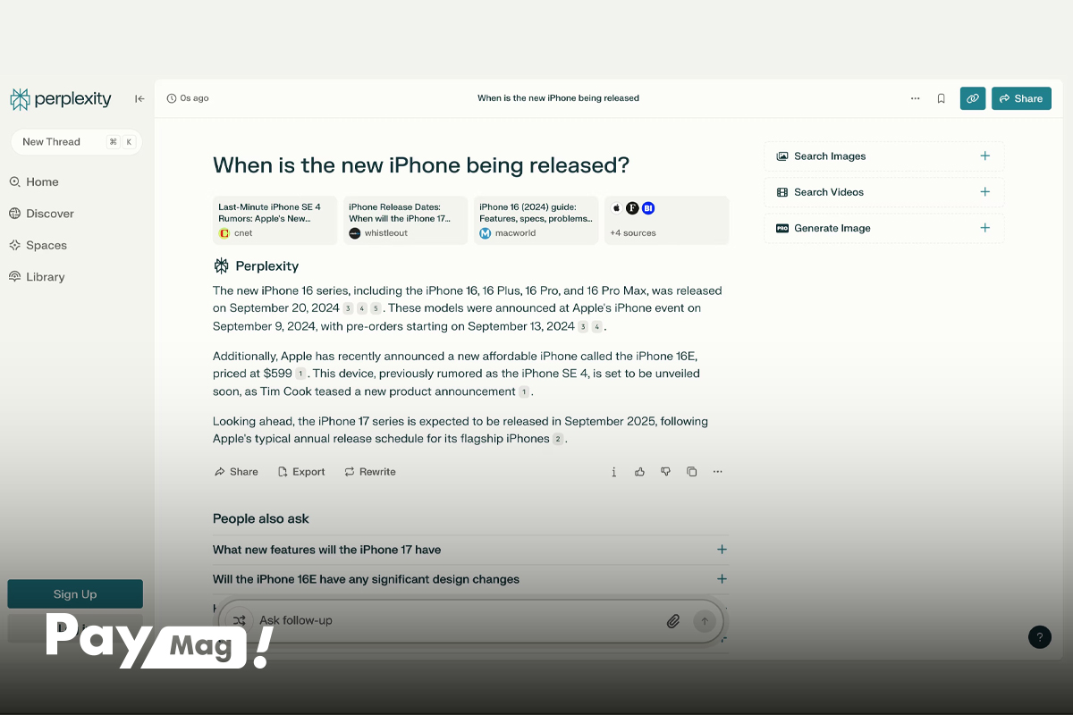1073x715 pixels.
Task: Start a New Thread
Action: tap(76, 142)
